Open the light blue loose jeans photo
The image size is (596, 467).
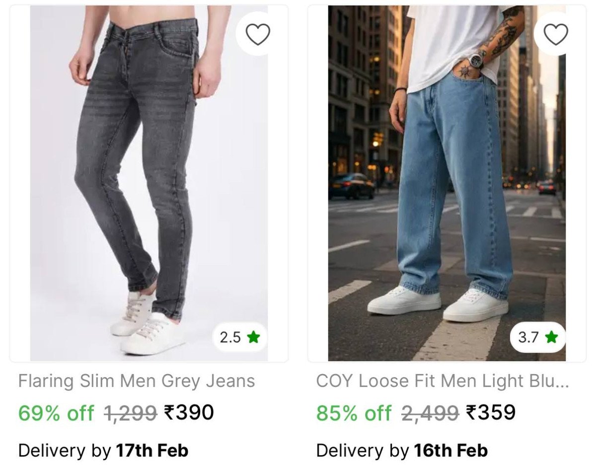[x=447, y=183]
